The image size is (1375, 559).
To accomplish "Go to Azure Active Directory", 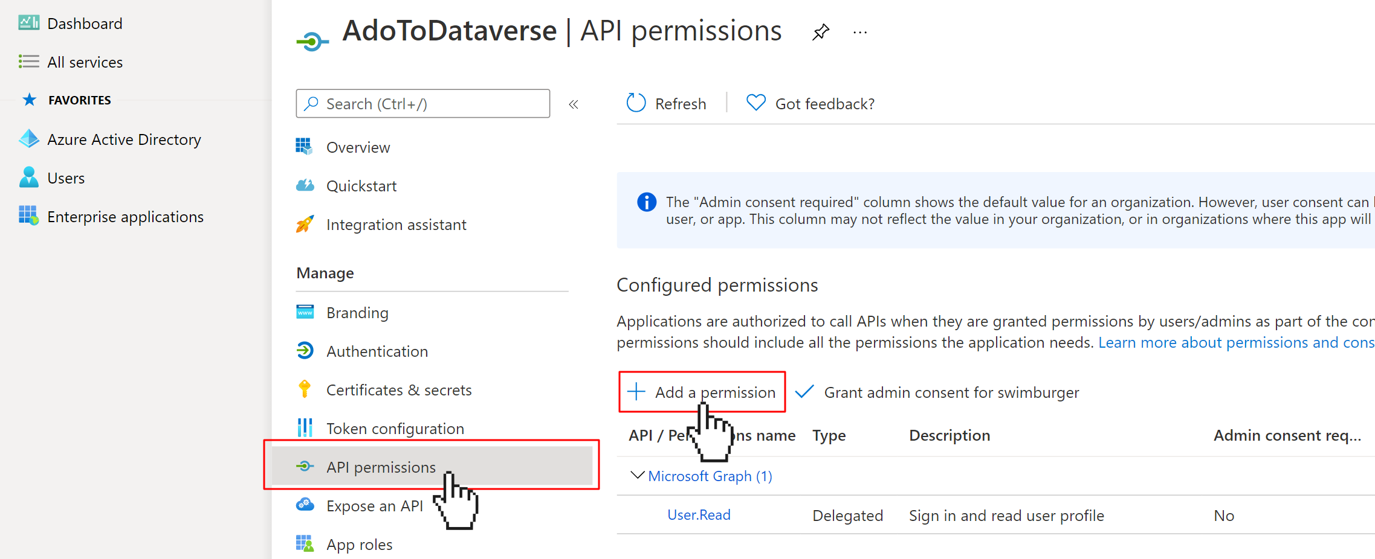I will 124,139.
